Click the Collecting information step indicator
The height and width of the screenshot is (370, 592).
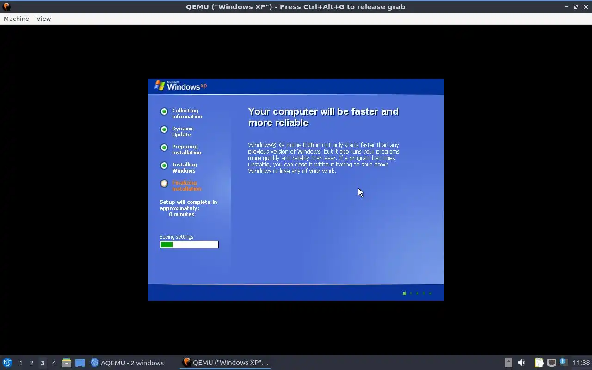(164, 111)
